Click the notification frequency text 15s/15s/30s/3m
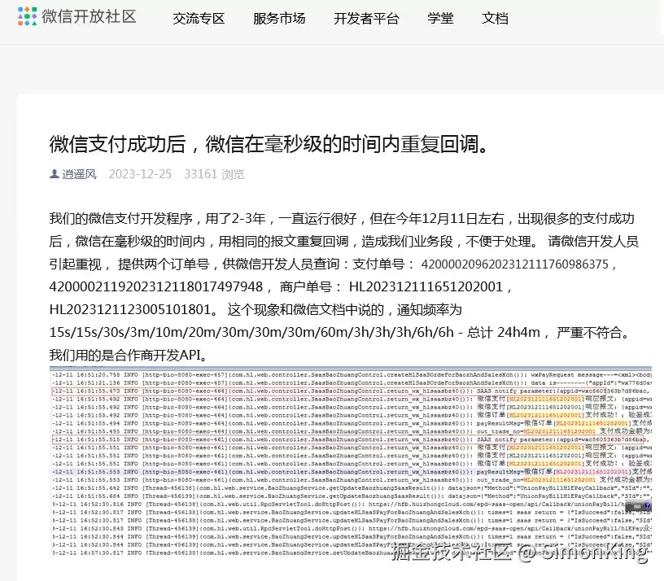Viewport: 664px width, 581px height. pyautogui.click(x=100, y=333)
